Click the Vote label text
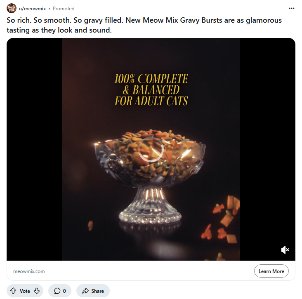 [x=25, y=291]
